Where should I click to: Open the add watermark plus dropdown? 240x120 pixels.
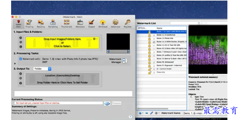coord(141,113)
